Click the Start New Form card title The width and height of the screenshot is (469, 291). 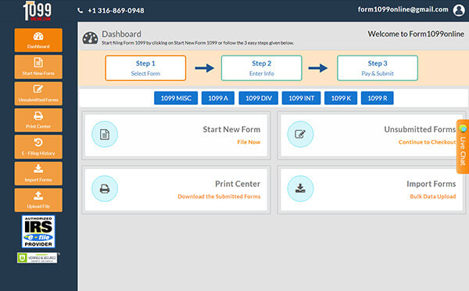[x=231, y=129]
